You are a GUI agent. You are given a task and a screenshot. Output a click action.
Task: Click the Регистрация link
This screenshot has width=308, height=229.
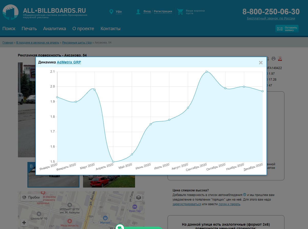pyautogui.click(x=163, y=12)
